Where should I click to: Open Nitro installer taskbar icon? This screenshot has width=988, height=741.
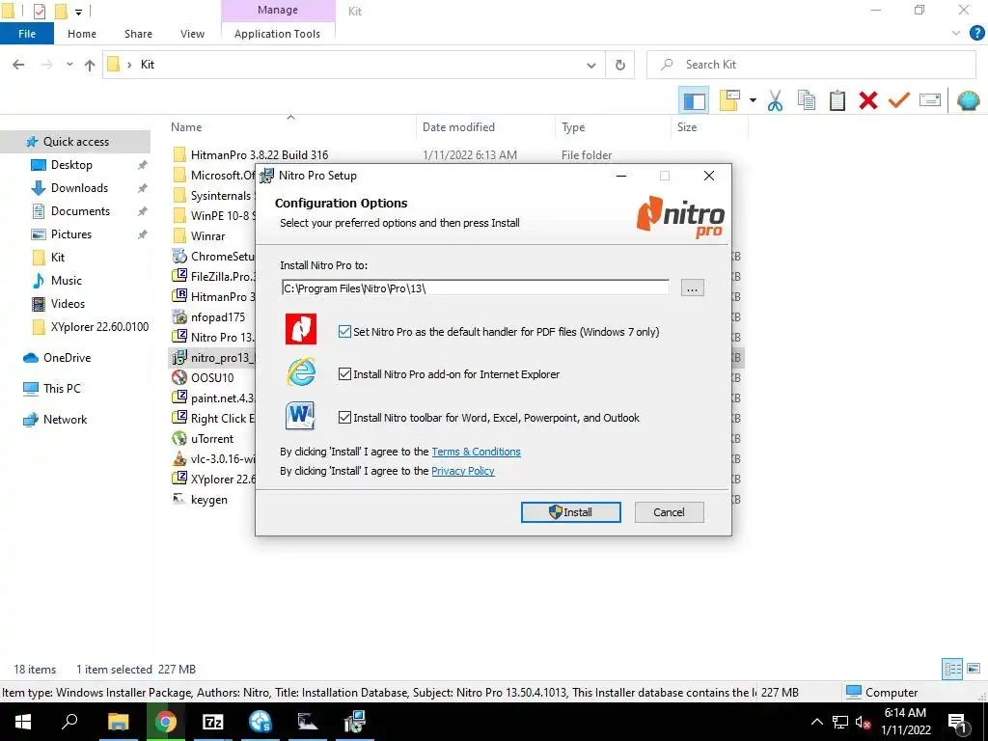point(354,722)
